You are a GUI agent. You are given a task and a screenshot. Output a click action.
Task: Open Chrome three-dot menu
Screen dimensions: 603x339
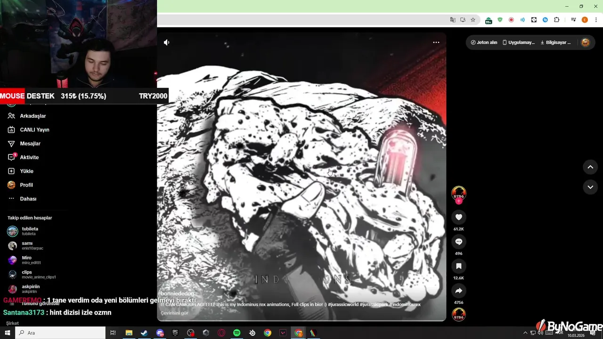pyautogui.click(x=596, y=20)
